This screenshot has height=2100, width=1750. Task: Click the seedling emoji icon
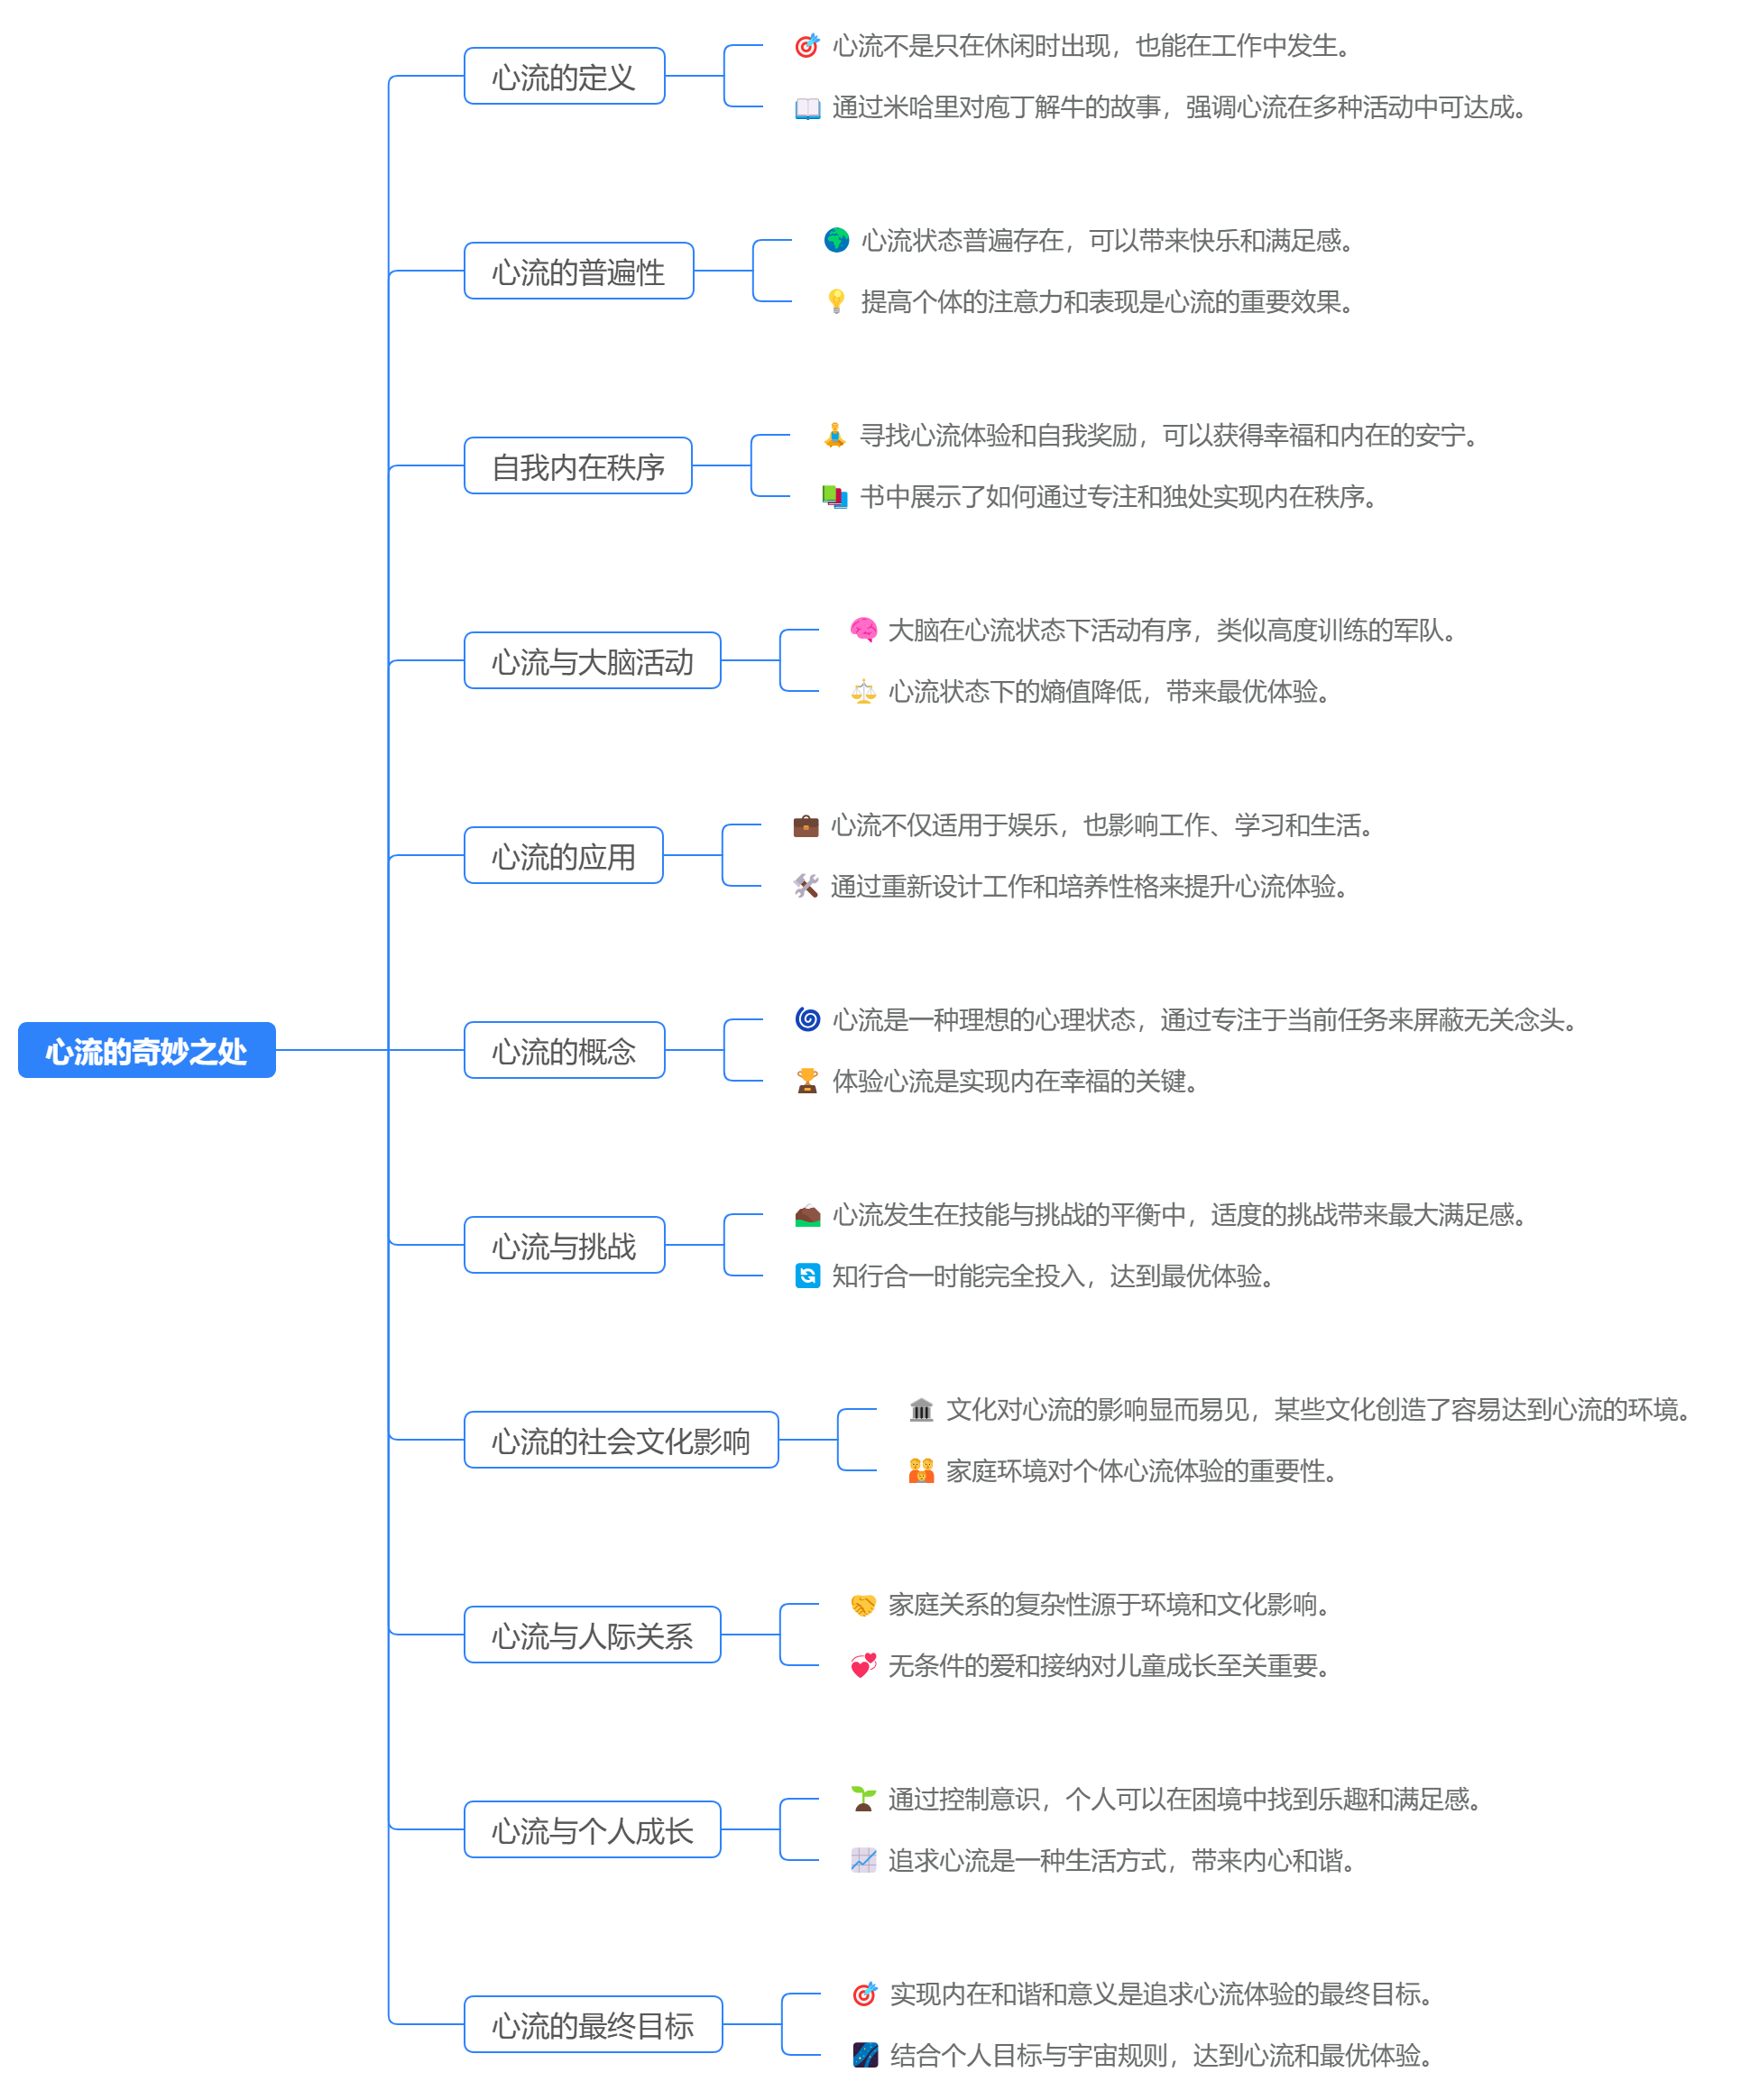click(x=863, y=1799)
